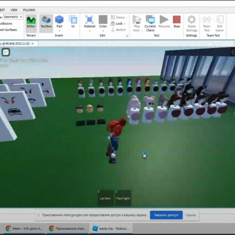Click the pink pigtails hair mannequin

click(x=149, y=109)
